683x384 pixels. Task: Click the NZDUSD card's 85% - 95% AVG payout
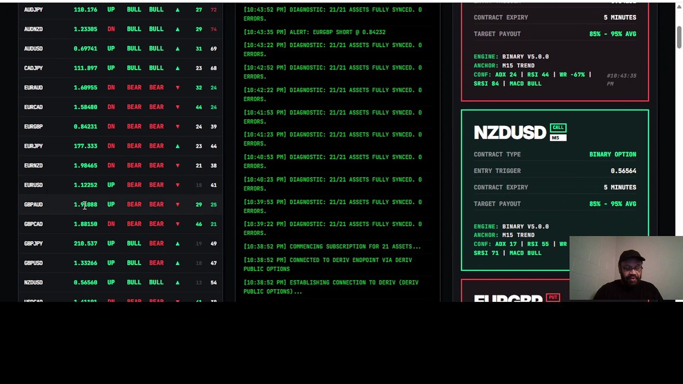tap(613, 204)
